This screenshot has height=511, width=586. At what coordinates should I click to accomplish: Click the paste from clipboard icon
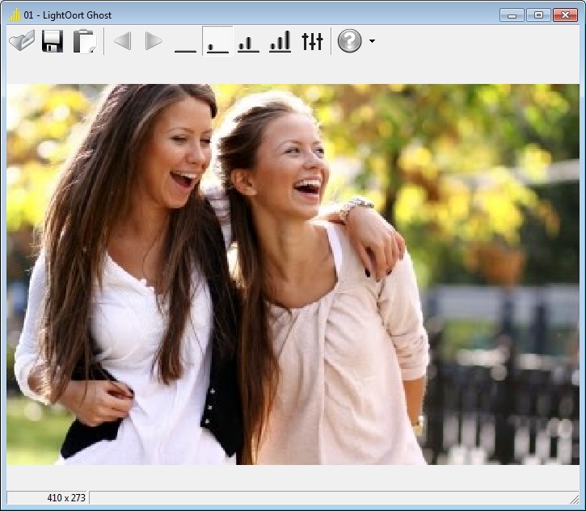(85, 41)
